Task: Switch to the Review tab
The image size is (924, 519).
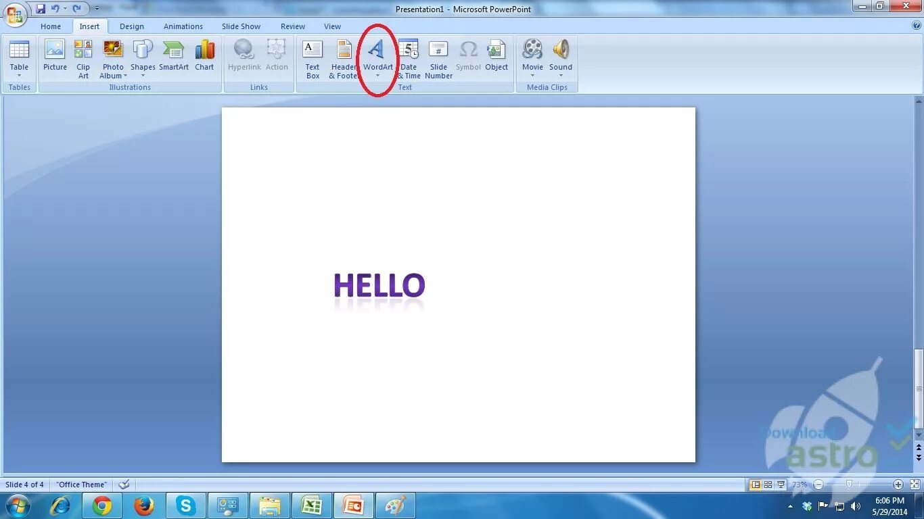Action: tap(293, 26)
